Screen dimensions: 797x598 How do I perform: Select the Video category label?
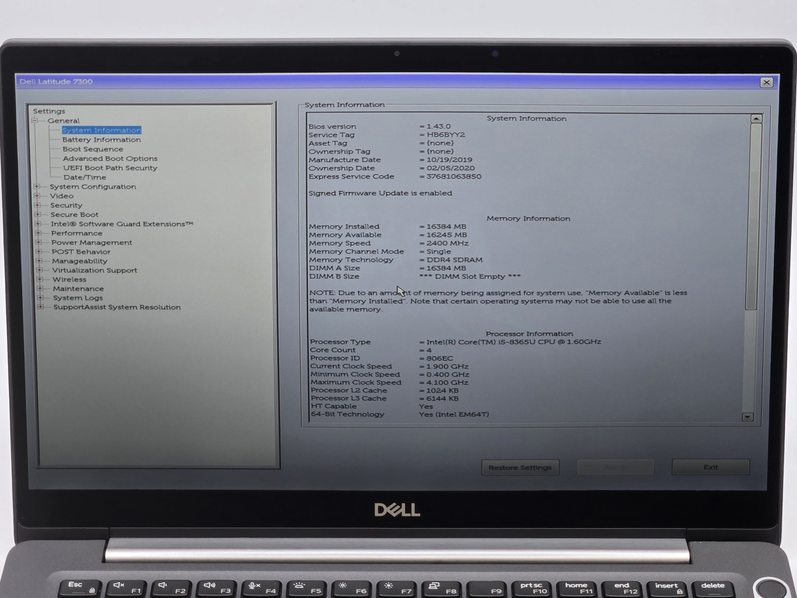point(62,196)
